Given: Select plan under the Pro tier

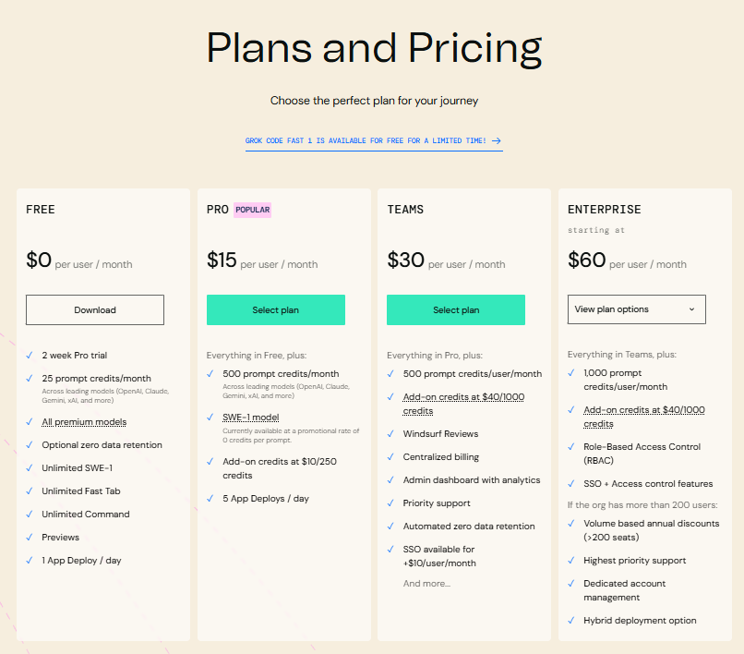Looking at the screenshot, I should click(276, 310).
